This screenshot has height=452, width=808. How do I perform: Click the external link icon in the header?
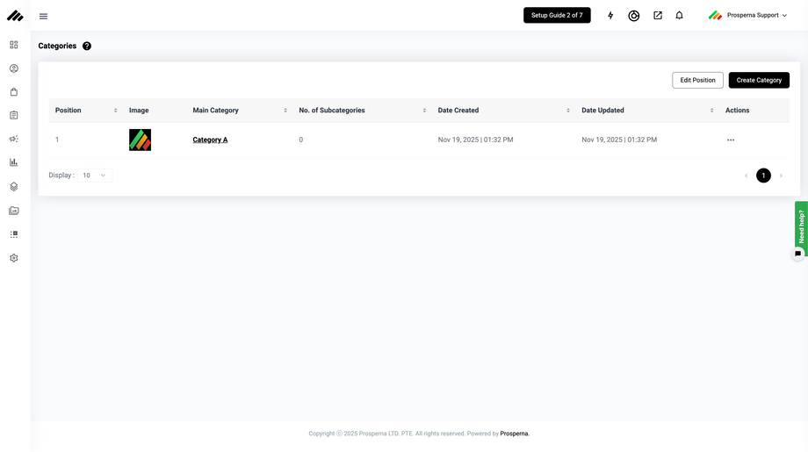[658, 16]
